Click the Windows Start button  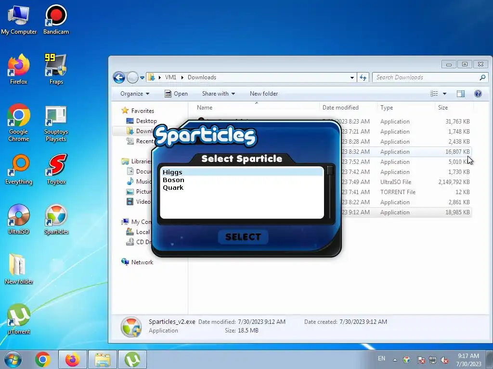(x=13, y=359)
